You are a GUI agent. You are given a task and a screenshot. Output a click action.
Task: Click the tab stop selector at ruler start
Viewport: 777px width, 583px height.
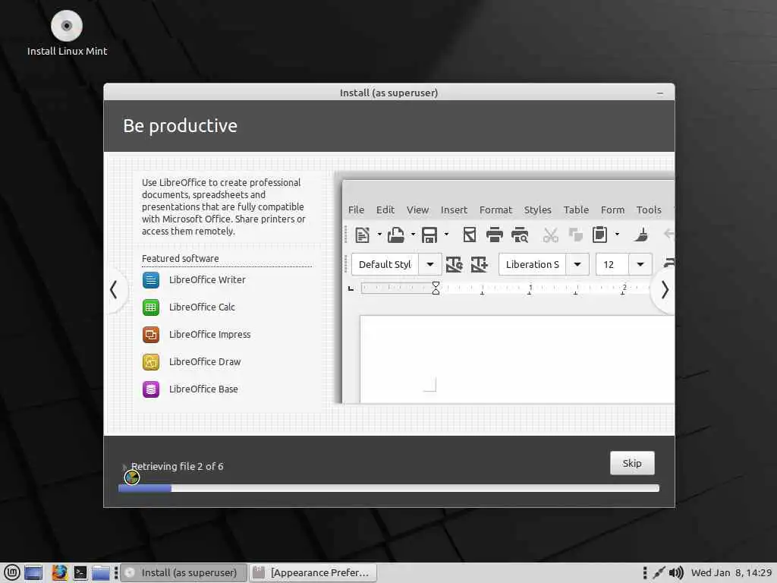(351, 288)
